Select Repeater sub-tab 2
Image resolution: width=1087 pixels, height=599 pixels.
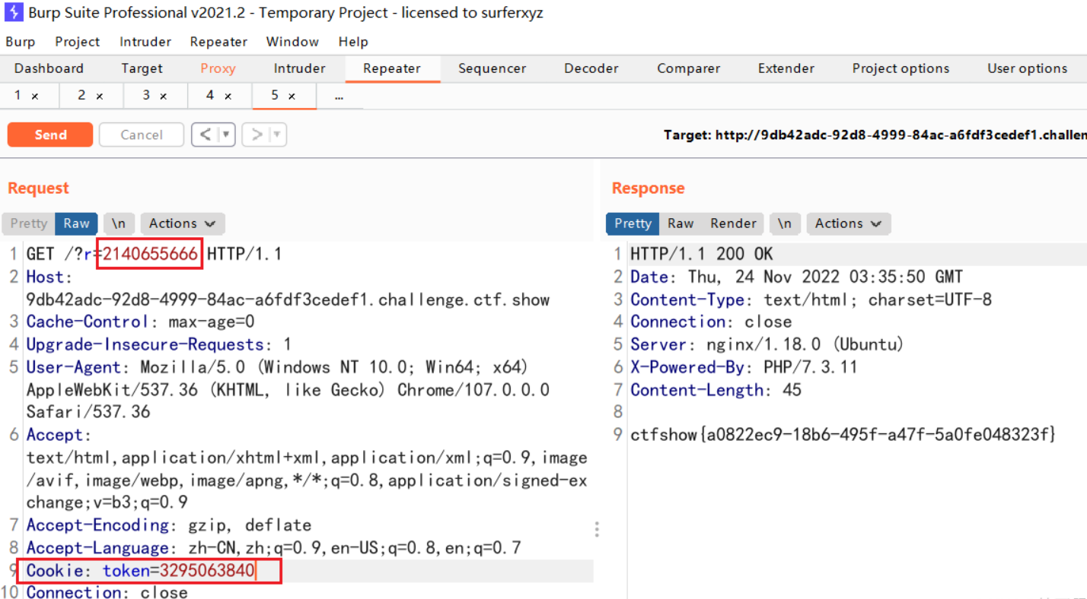pyautogui.click(x=82, y=96)
